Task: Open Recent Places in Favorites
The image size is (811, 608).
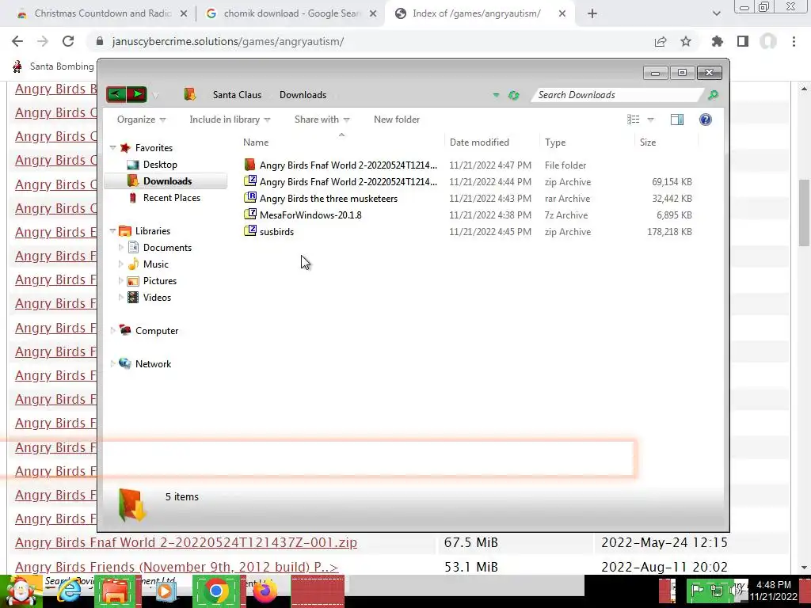Action: click(x=171, y=197)
